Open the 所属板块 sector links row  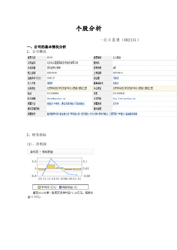92,114
